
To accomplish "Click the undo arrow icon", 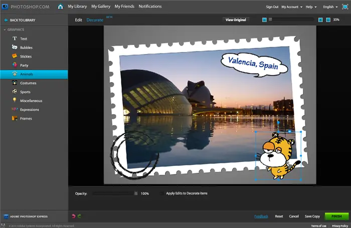I will (73, 216).
